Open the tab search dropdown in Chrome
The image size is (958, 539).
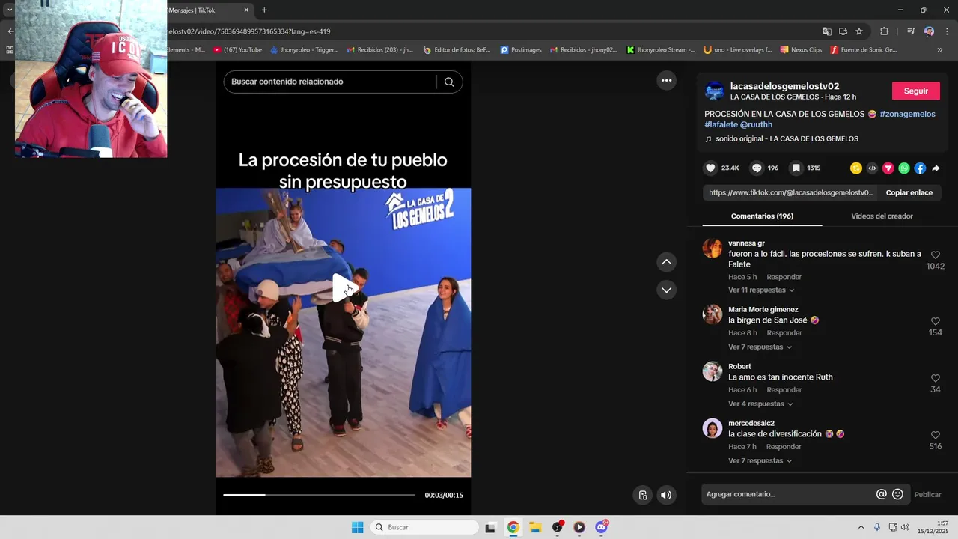(10, 10)
